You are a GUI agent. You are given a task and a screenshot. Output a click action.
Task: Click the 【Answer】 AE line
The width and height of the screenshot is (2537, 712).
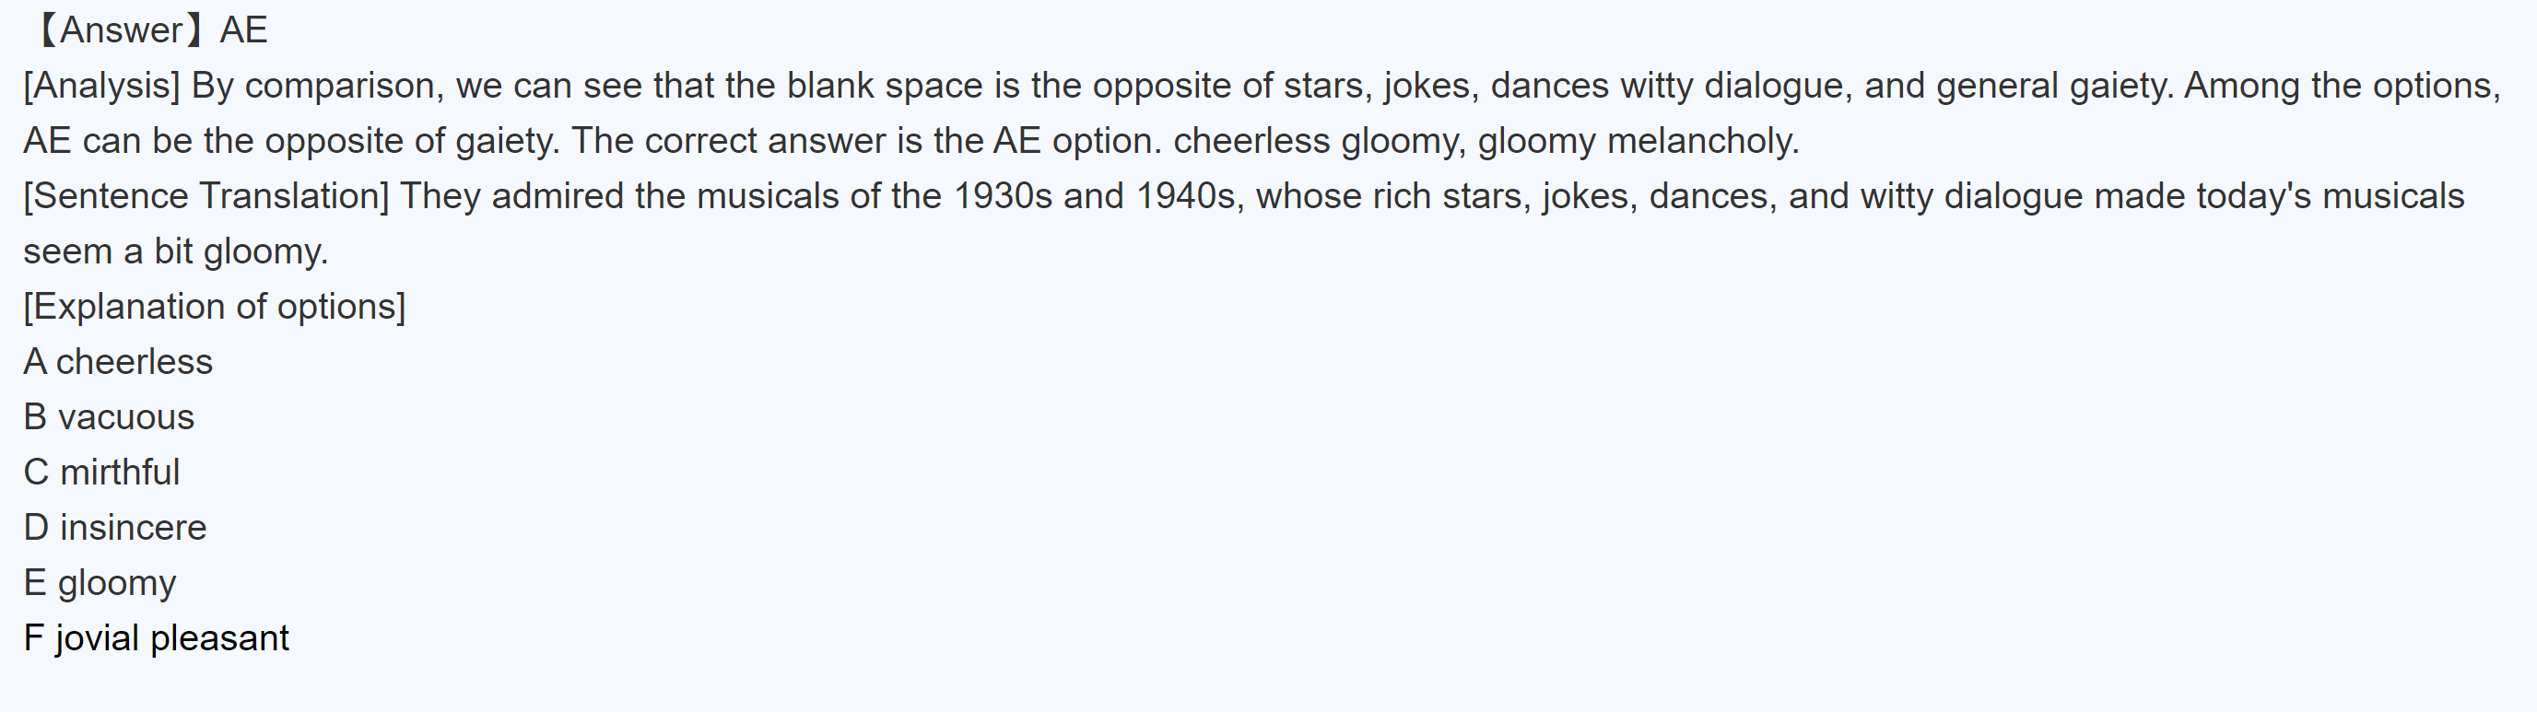tap(147, 30)
